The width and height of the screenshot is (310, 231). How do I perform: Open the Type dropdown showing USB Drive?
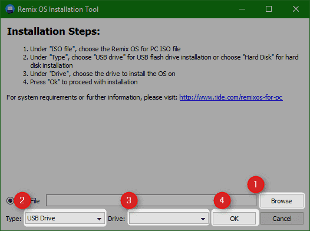coord(65,218)
